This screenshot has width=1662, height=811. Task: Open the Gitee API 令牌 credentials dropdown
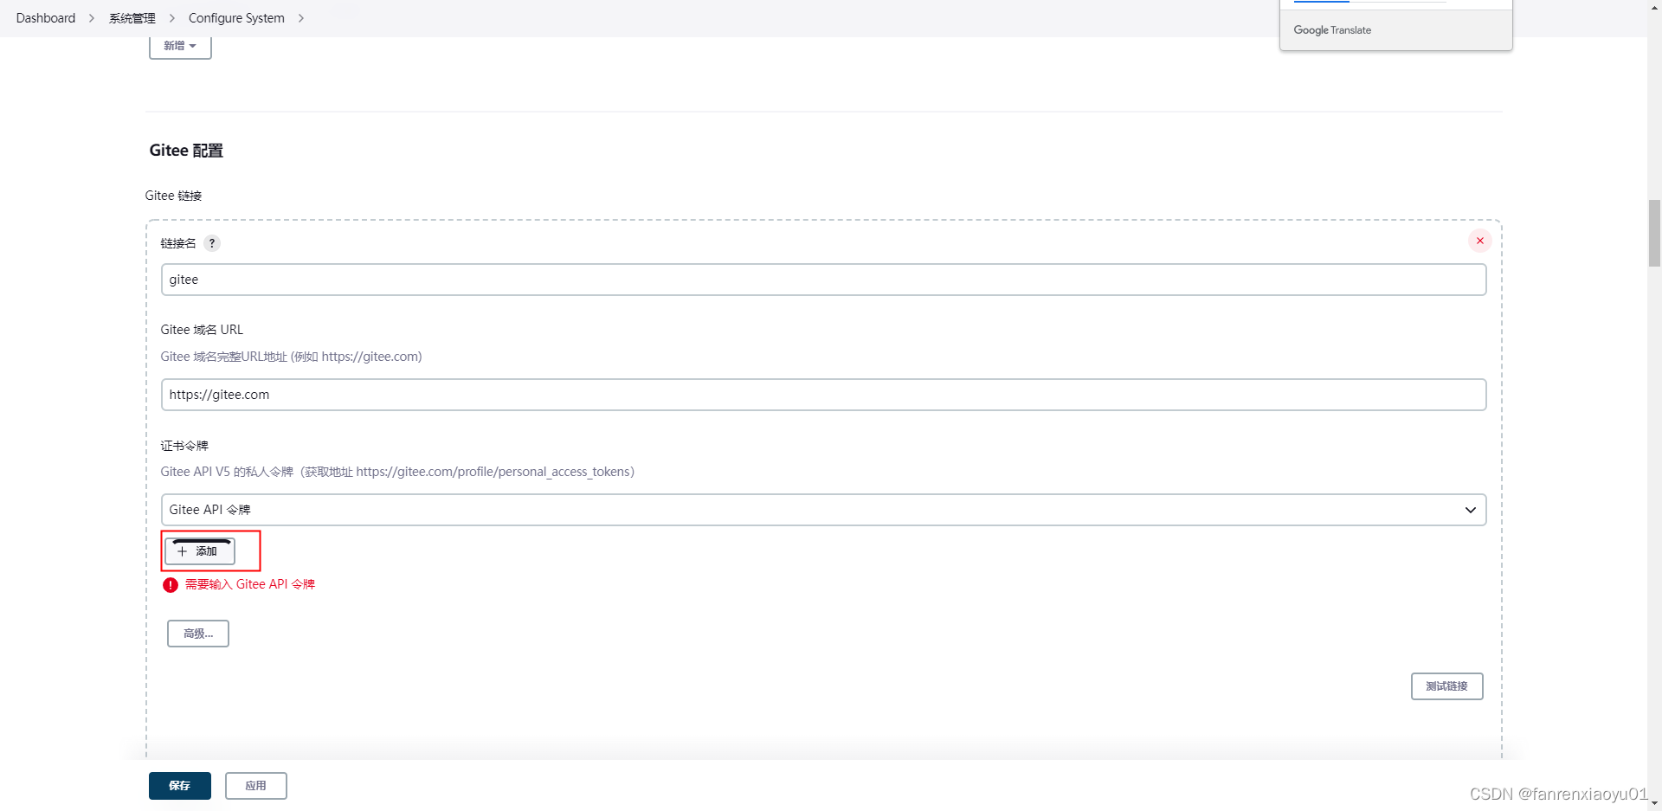(x=823, y=510)
